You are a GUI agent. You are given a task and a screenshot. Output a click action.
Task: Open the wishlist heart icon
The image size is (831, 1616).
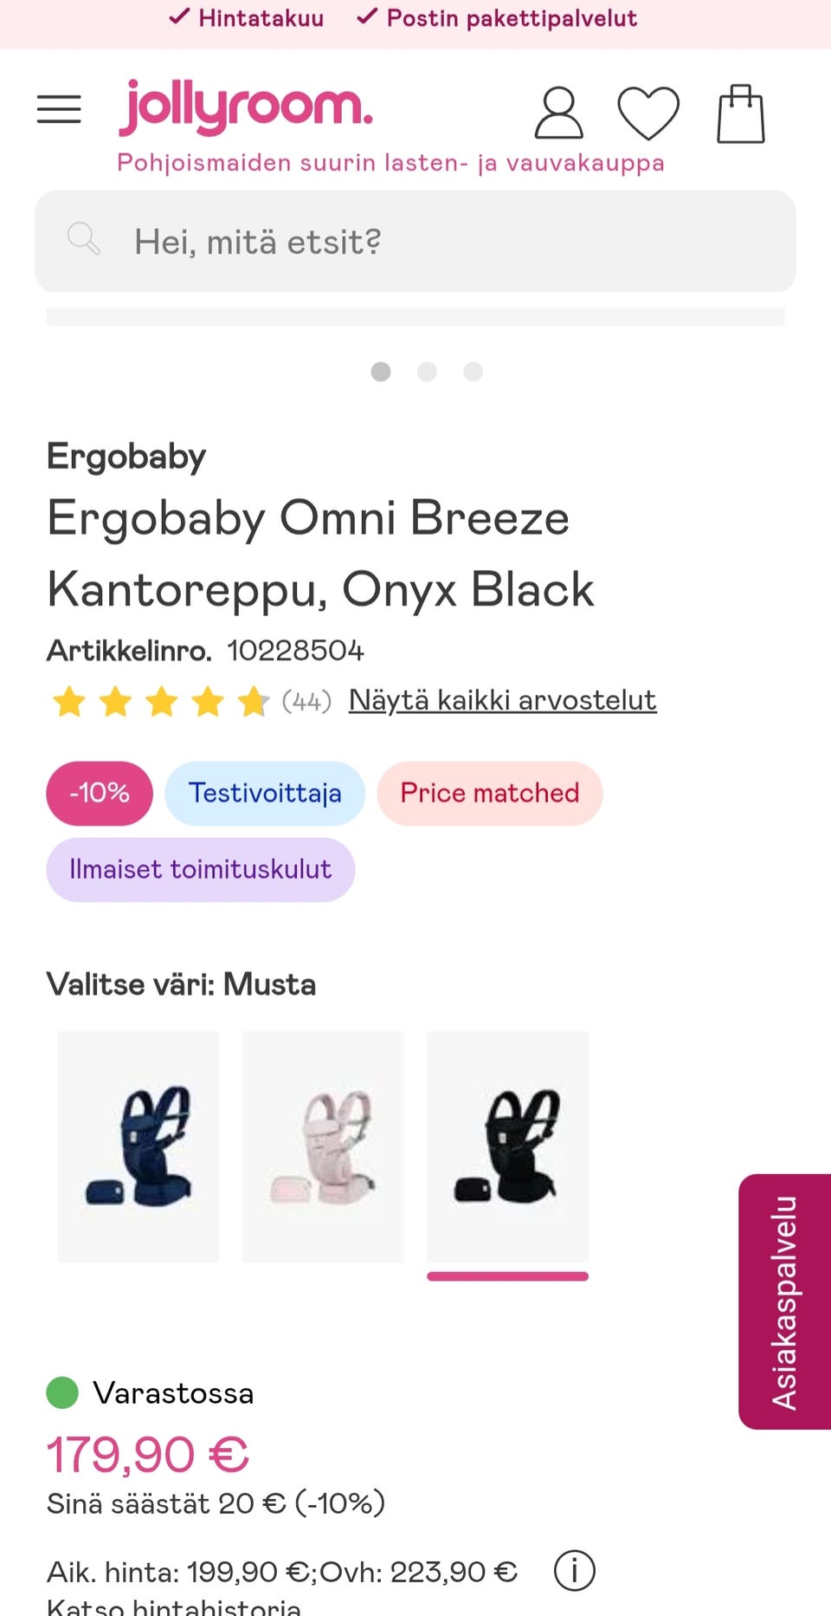(648, 113)
